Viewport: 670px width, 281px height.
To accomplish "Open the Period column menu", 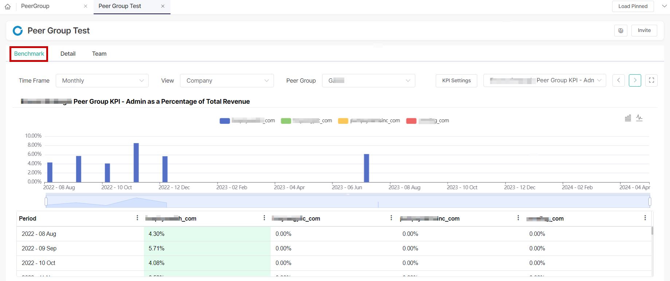I will pyautogui.click(x=137, y=218).
